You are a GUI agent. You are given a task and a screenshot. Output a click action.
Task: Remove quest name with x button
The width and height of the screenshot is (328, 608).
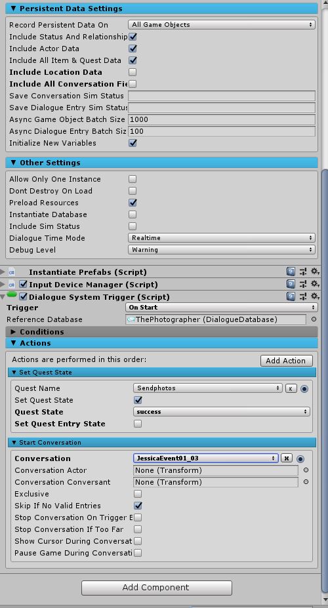(x=291, y=388)
